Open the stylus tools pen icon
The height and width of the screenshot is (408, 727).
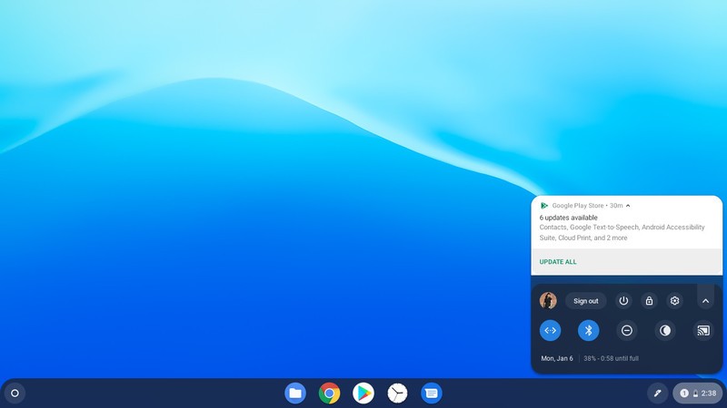[x=657, y=393]
